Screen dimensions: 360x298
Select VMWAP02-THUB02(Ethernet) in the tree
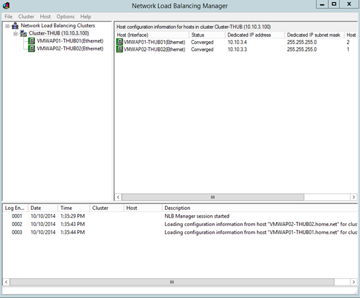point(70,49)
